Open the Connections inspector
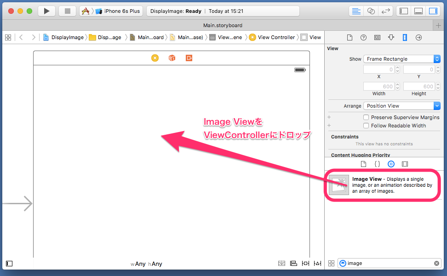The width and height of the screenshot is (447, 276). coord(418,37)
